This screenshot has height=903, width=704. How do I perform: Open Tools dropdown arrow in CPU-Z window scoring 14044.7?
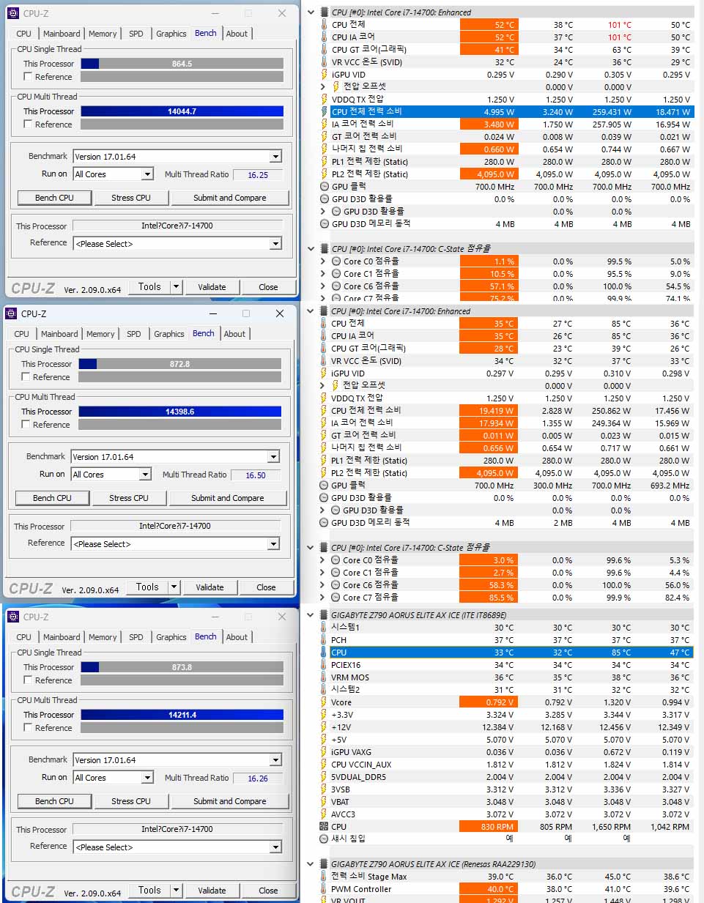click(176, 287)
